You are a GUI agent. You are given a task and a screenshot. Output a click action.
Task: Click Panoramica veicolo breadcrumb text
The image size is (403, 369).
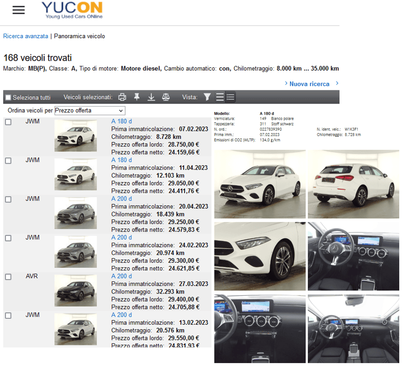pos(80,36)
